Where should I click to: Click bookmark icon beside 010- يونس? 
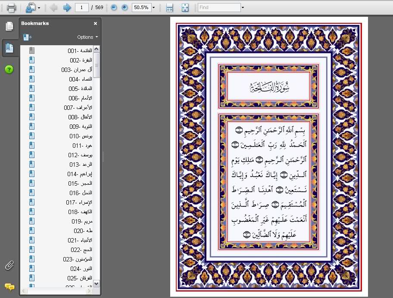(x=32, y=136)
